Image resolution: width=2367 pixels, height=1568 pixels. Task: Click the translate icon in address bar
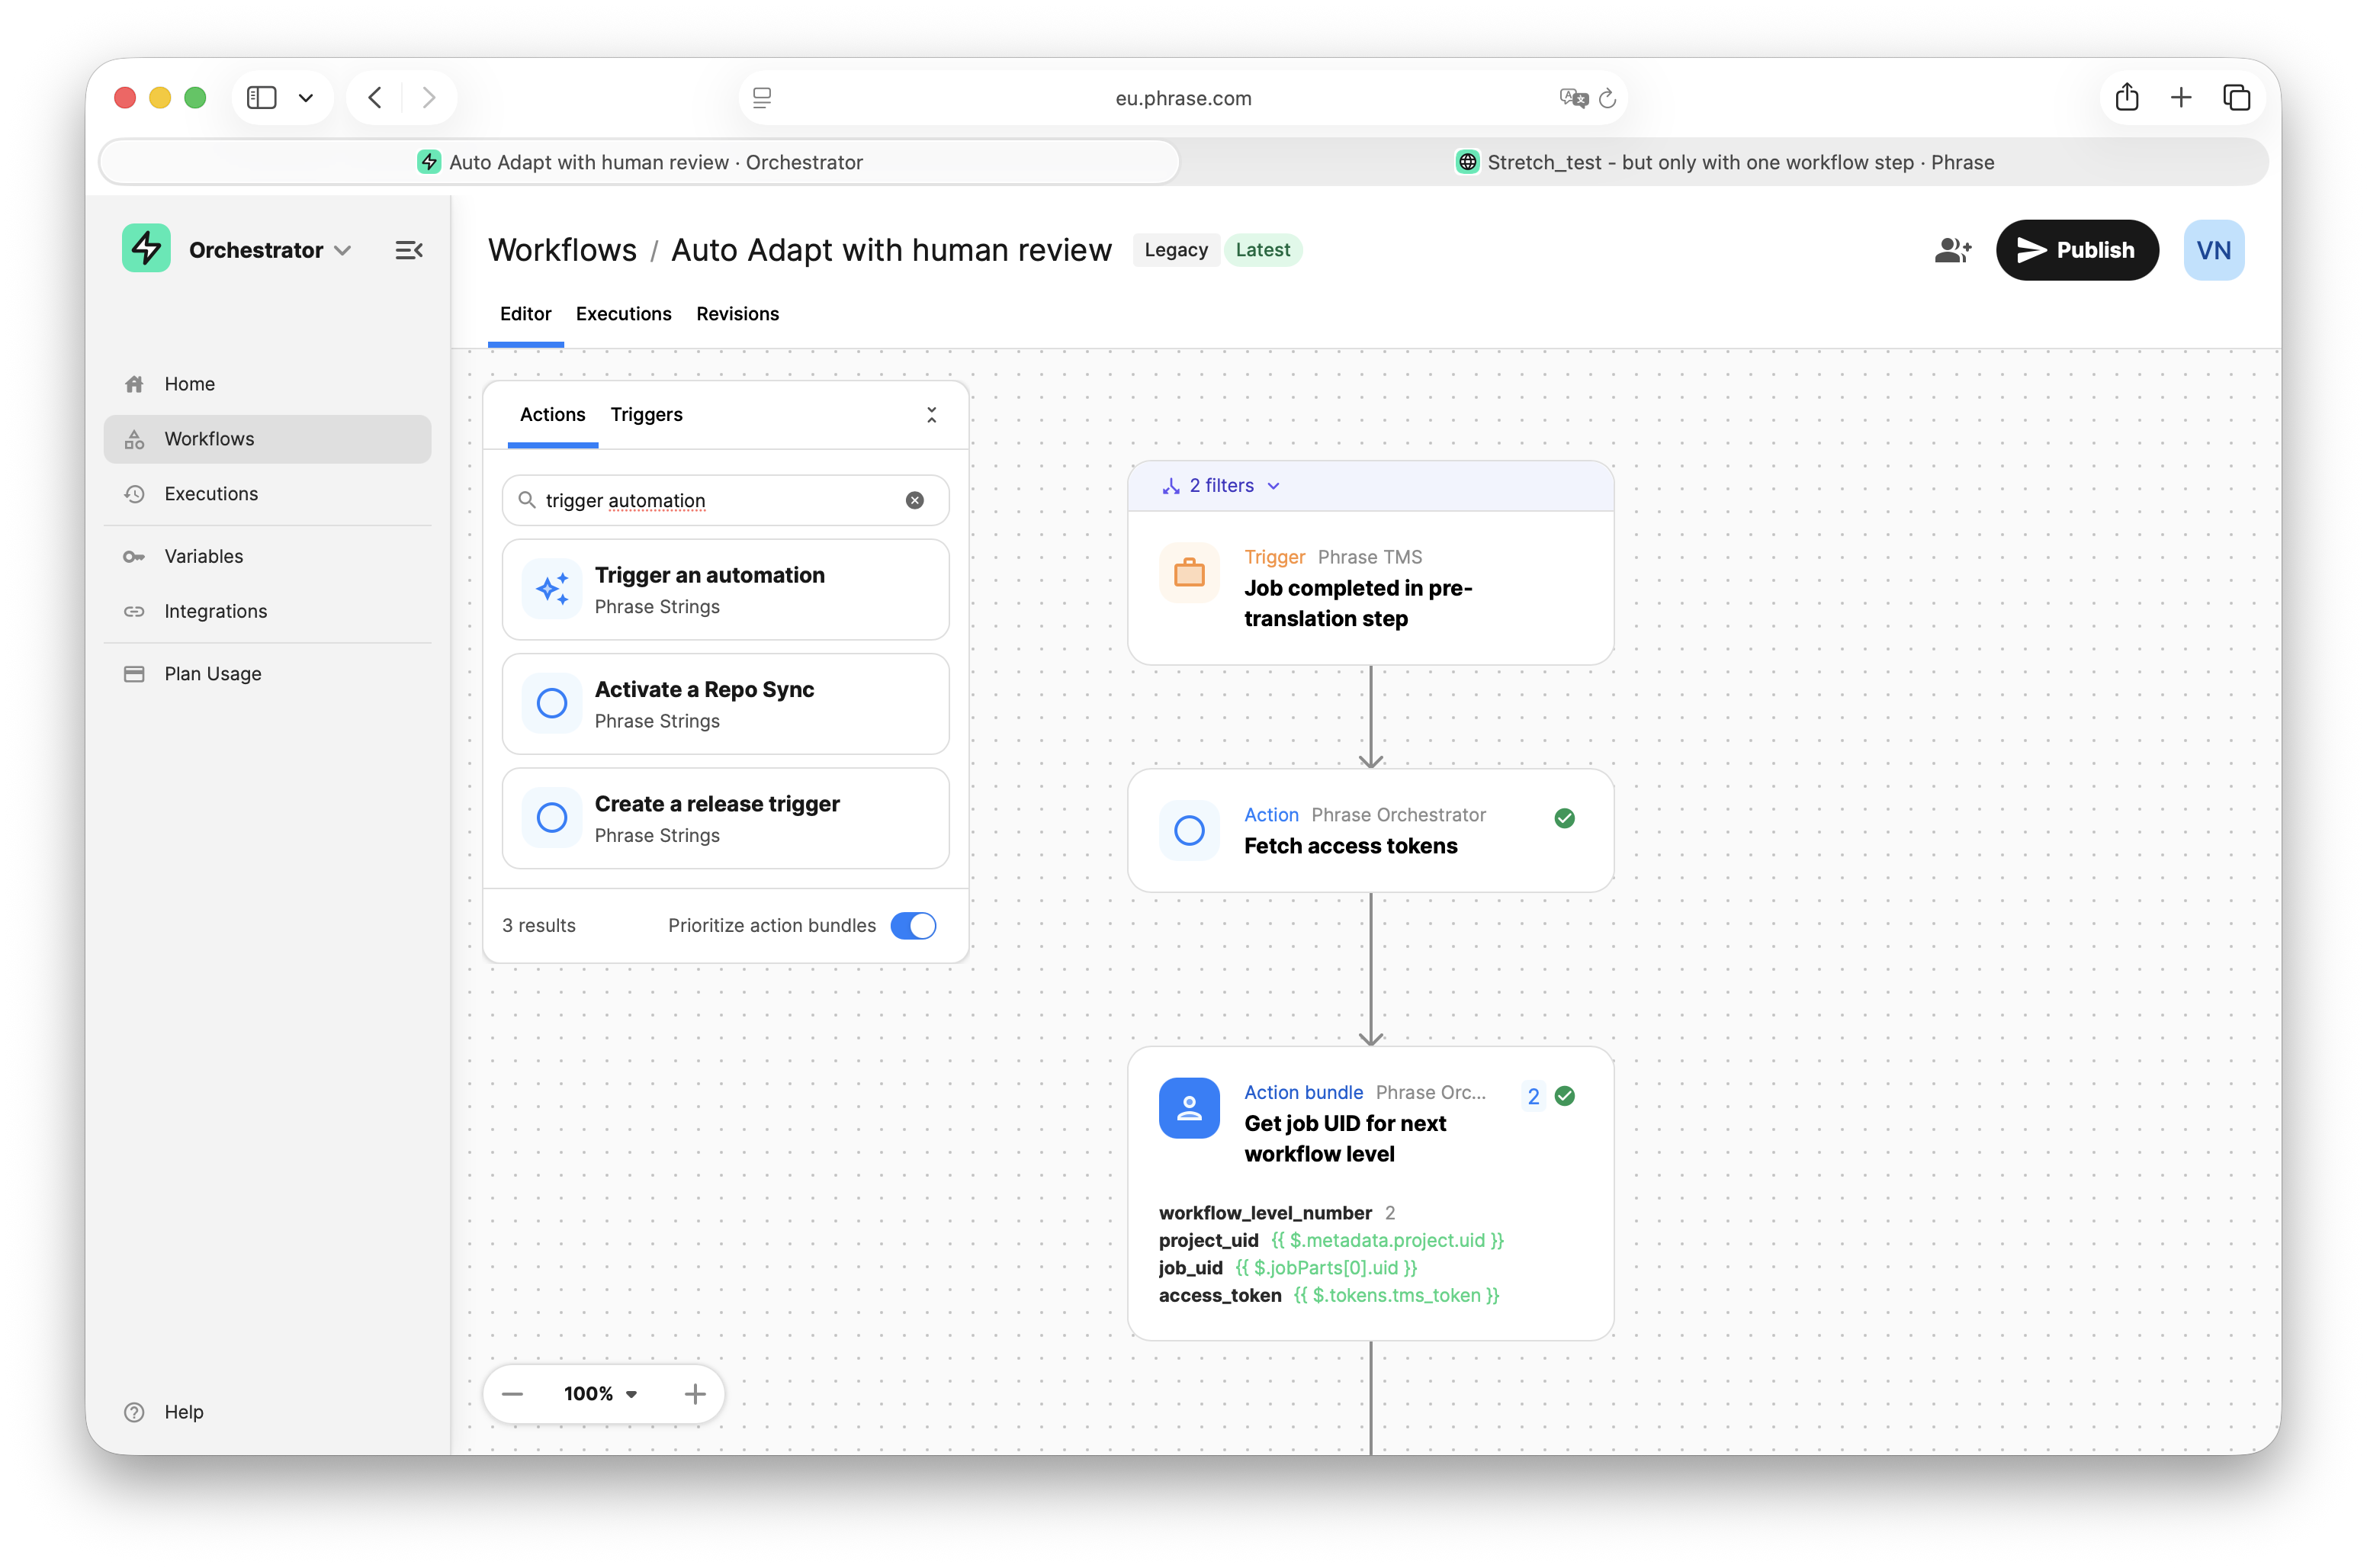(1573, 98)
